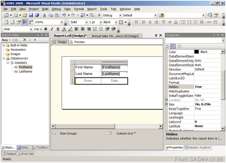Viewport: 226px width, 163px height.
Task: Select the FirstName field in DataSet1
Action: pyautogui.click(x=26, y=67)
